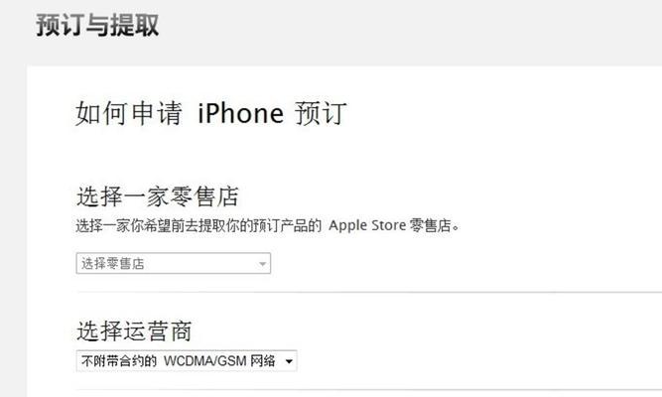The image size is (662, 397).
Task: Click the 提取 characters in page title
Action: 135,25
